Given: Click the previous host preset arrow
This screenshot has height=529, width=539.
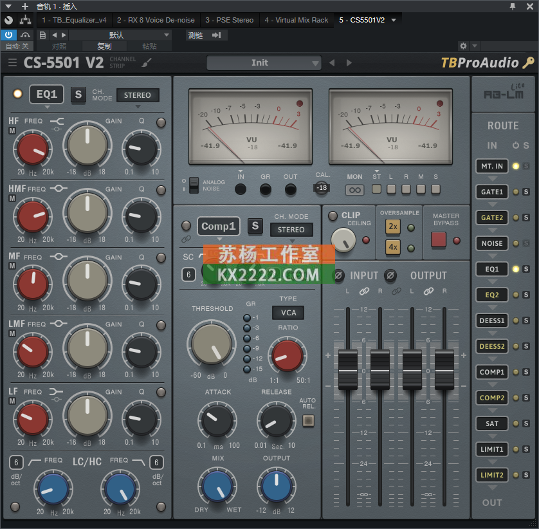Looking at the screenshot, I should (54, 35).
